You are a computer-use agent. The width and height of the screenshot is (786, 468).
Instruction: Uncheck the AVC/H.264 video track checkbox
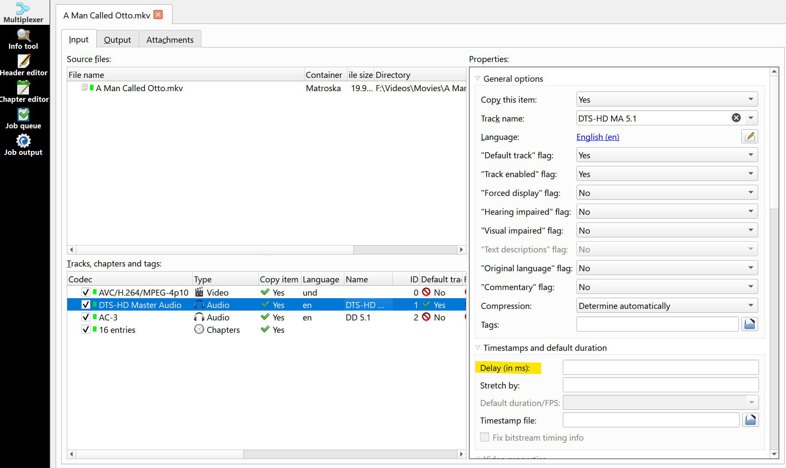pyautogui.click(x=86, y=292)
